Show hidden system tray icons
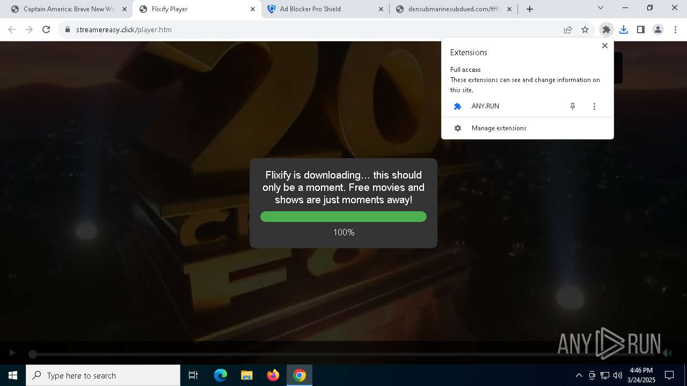 pos(579,375)
